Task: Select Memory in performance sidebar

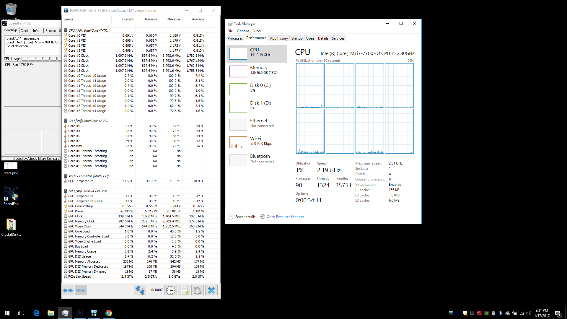Action: (x=257, y=71)
